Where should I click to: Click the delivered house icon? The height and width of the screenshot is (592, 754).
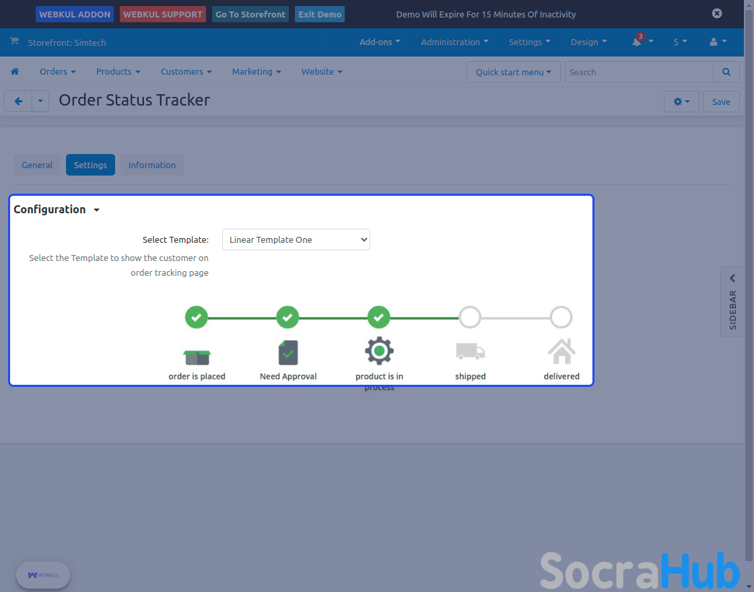tap(561, 351)
